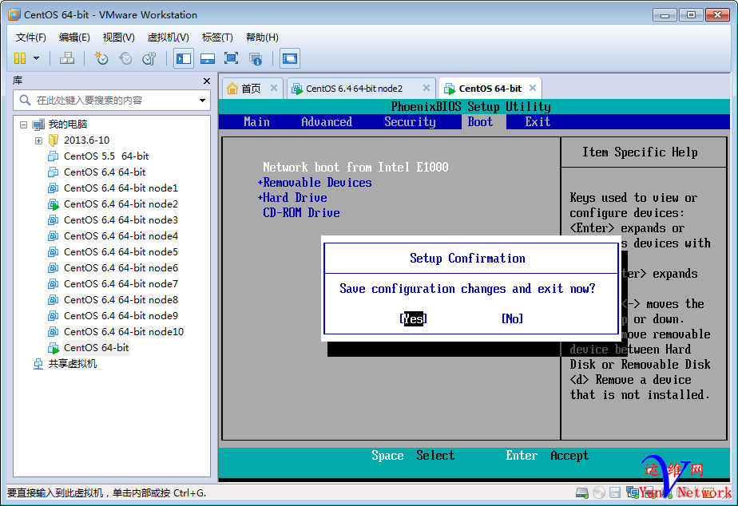The height and width of the screenshot is (506, 738).
Task: Select CentOS 6.4 64-bit node1
Action: (x=121, y=188)
